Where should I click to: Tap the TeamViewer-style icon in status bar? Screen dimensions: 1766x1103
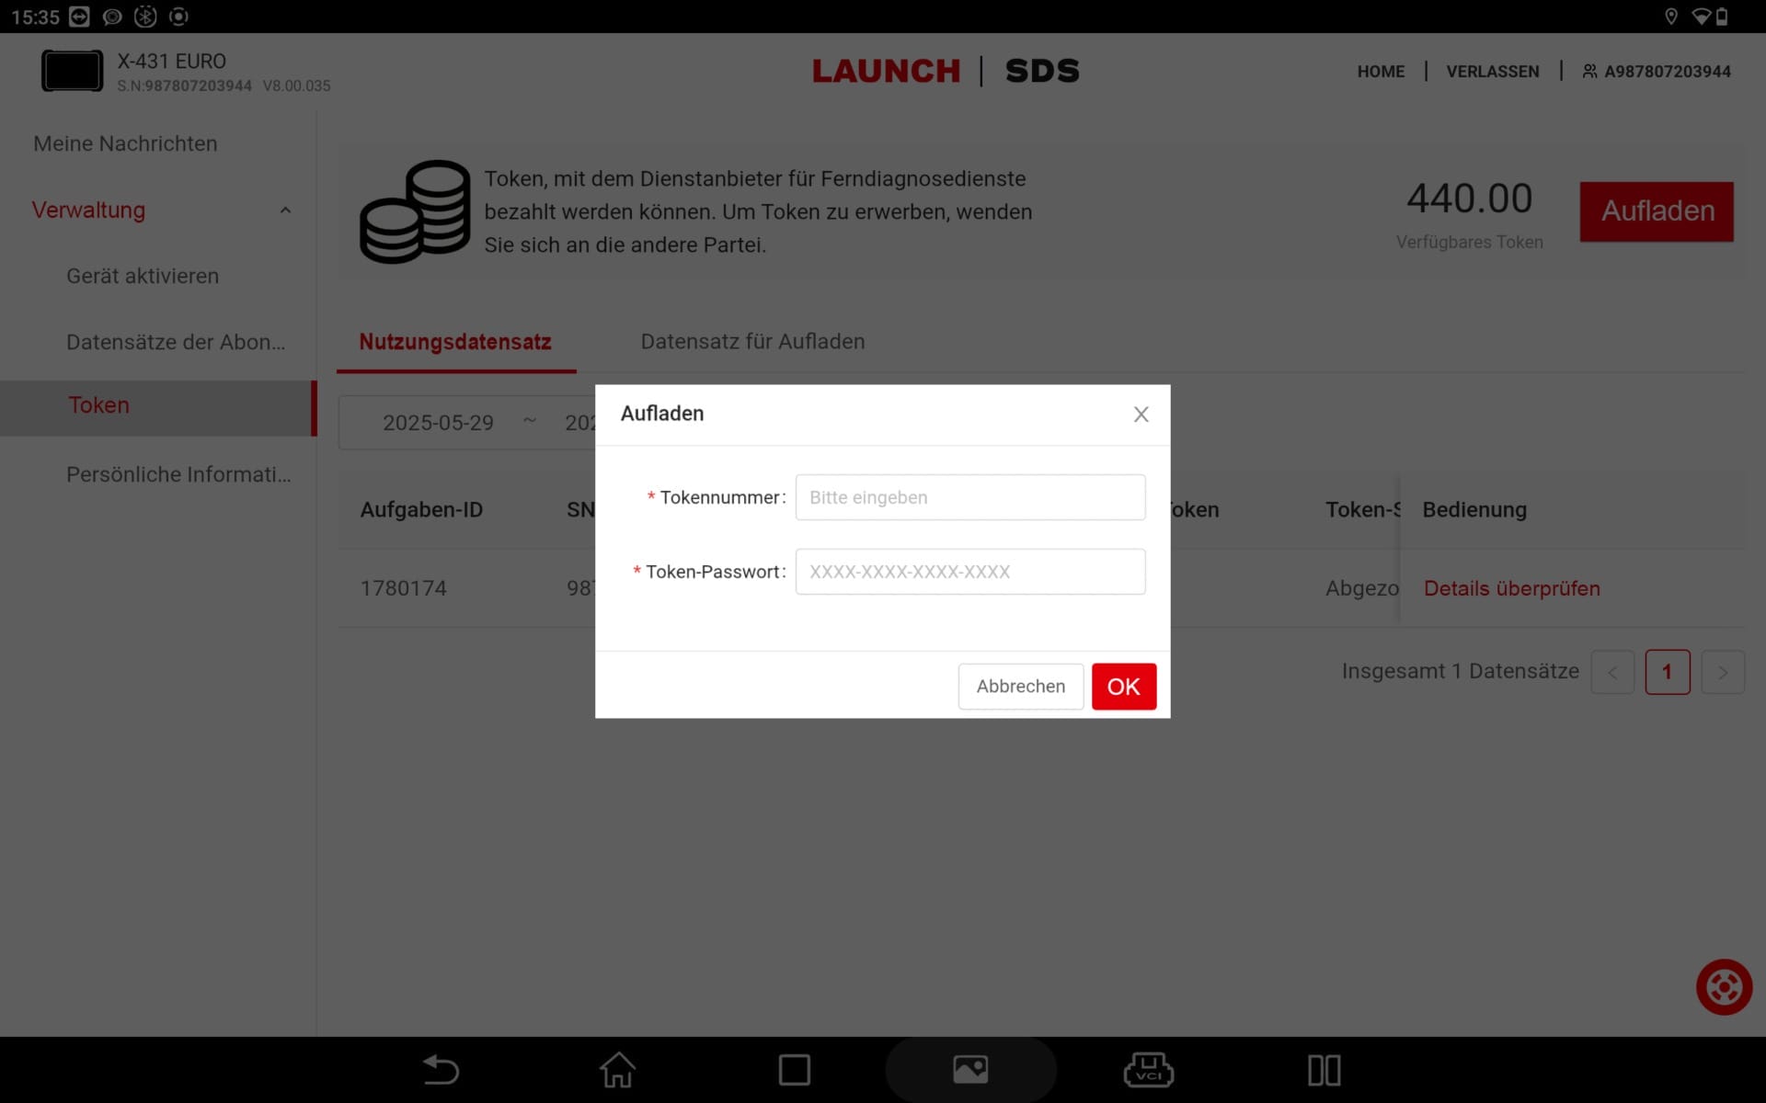(80, 17)
